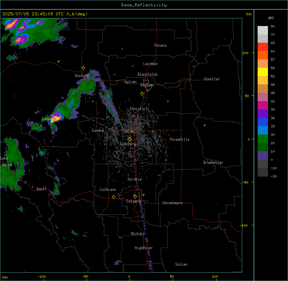Click the Calgary city label
This screenshot has width=288, height=281.
(134, 201)
